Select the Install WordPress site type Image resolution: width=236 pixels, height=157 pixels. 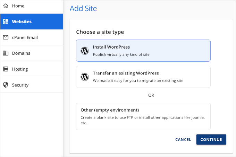[x=143, y=51]
